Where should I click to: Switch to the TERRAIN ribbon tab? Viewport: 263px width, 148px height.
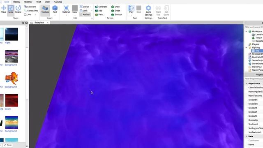click(x=28, y=2)
